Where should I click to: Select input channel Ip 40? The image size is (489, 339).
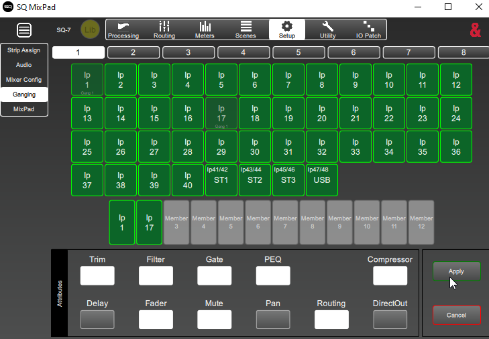coord(188,180)
